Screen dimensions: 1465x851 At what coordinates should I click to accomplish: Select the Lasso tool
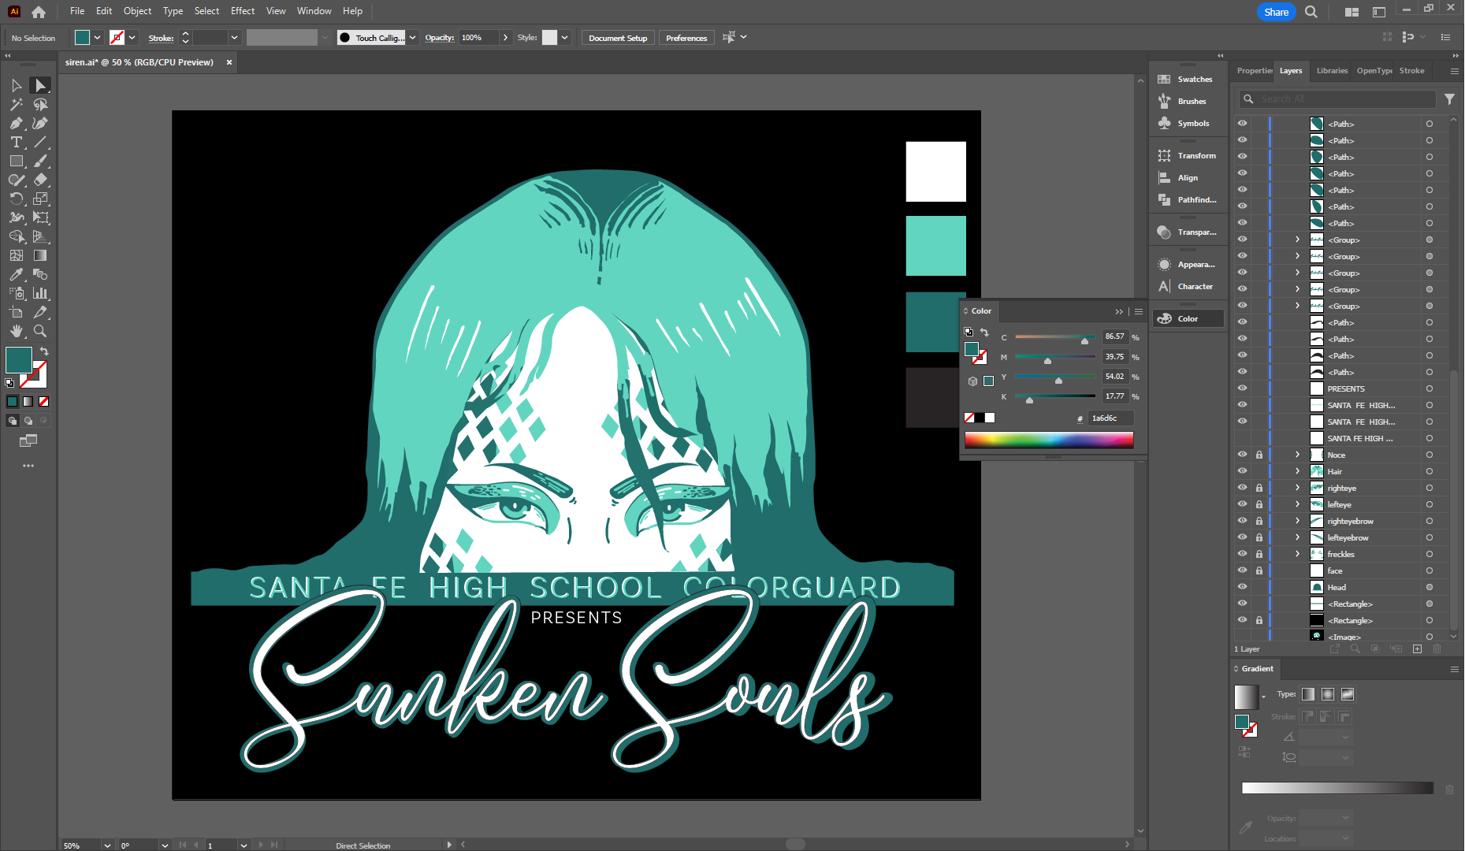pyautogui.click(x=40, y=104)
